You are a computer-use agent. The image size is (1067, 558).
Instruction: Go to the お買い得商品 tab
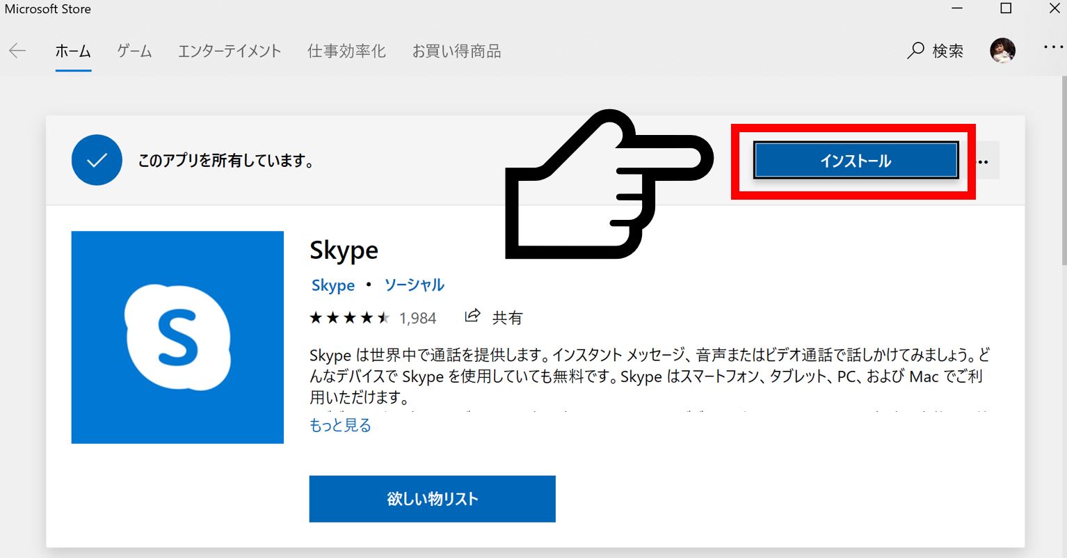click(456, 51)
